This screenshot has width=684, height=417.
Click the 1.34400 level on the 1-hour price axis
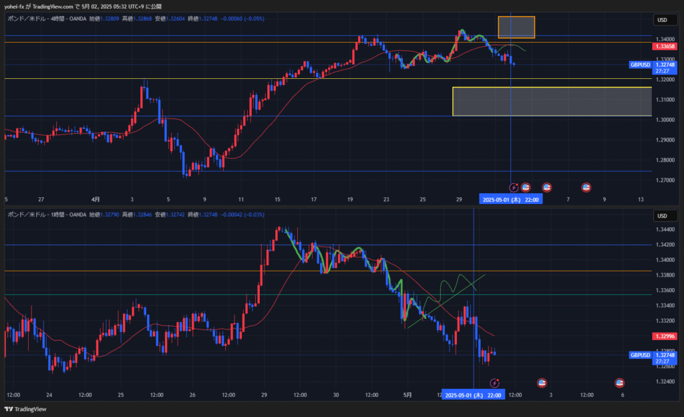665,229
